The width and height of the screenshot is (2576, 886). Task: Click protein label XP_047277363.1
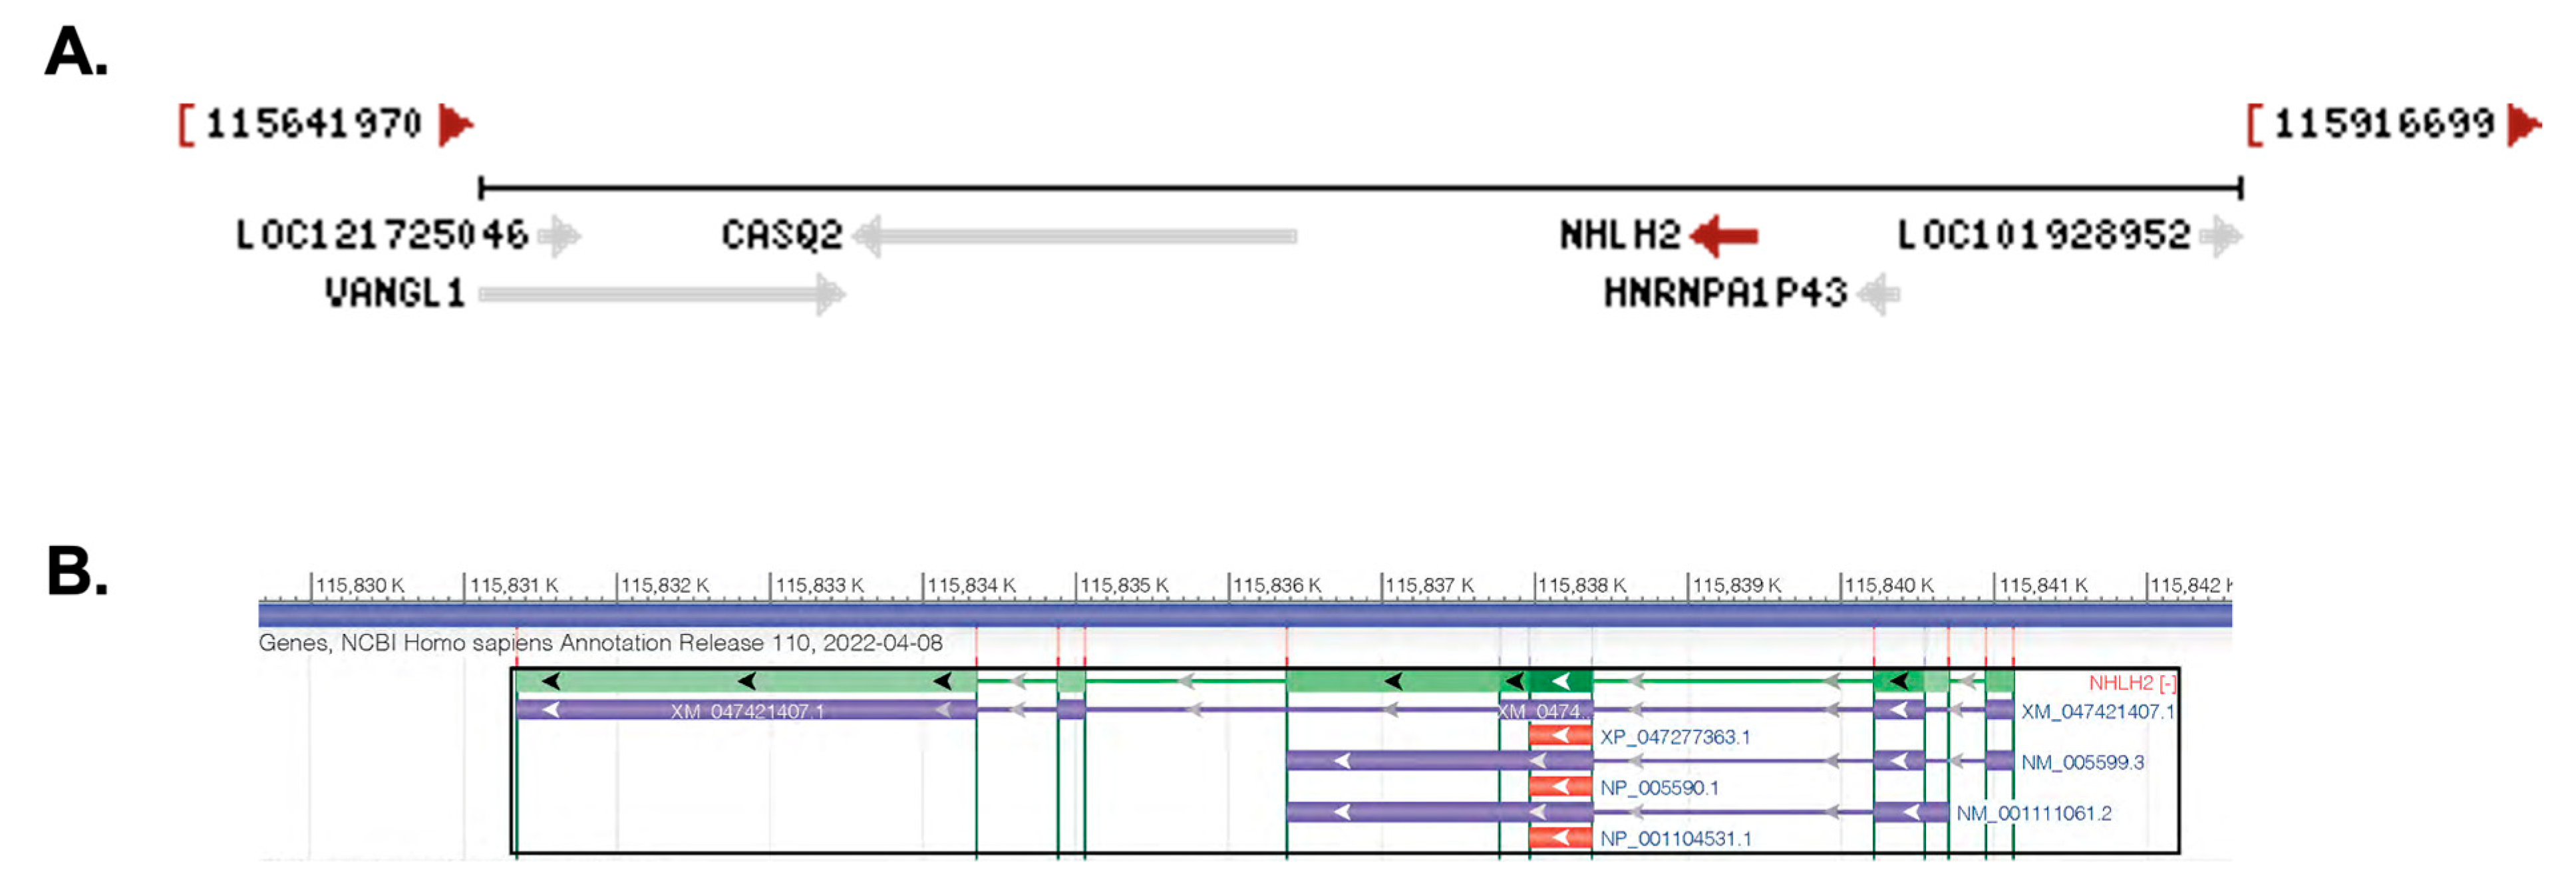point(1674,738)
